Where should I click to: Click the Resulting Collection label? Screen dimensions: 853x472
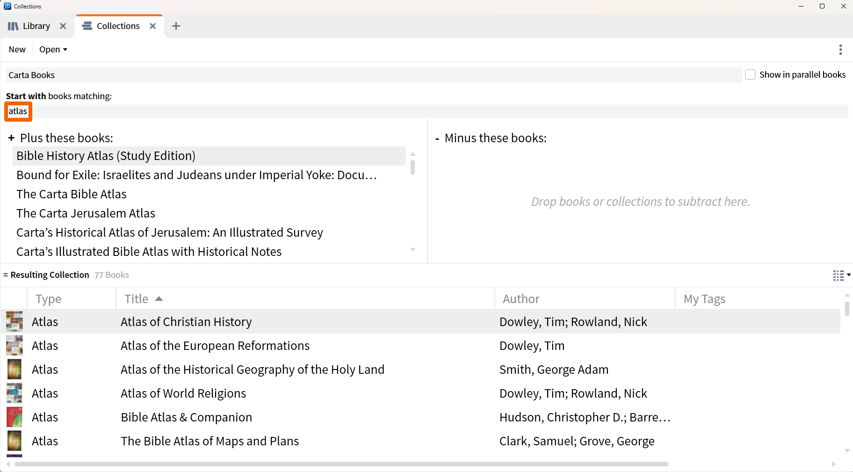[x=50, y=275]
